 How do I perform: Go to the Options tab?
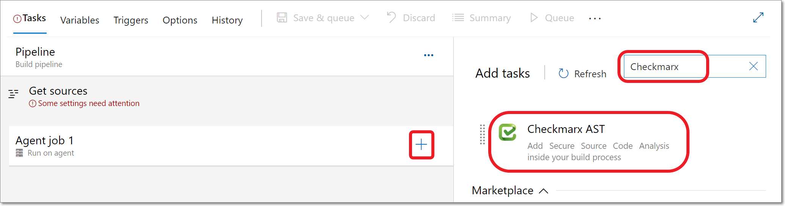[x=180, y=20]
